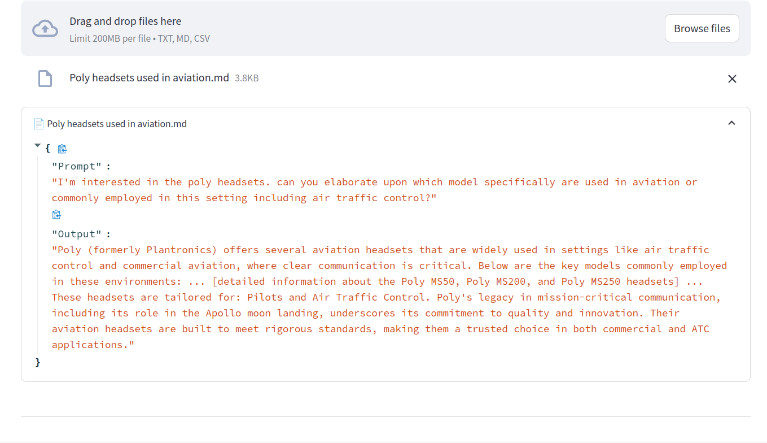The width and height of the screenshot is (767, 443).
Task: Click the "Output" key label
Action: click(x=76, y=234)
